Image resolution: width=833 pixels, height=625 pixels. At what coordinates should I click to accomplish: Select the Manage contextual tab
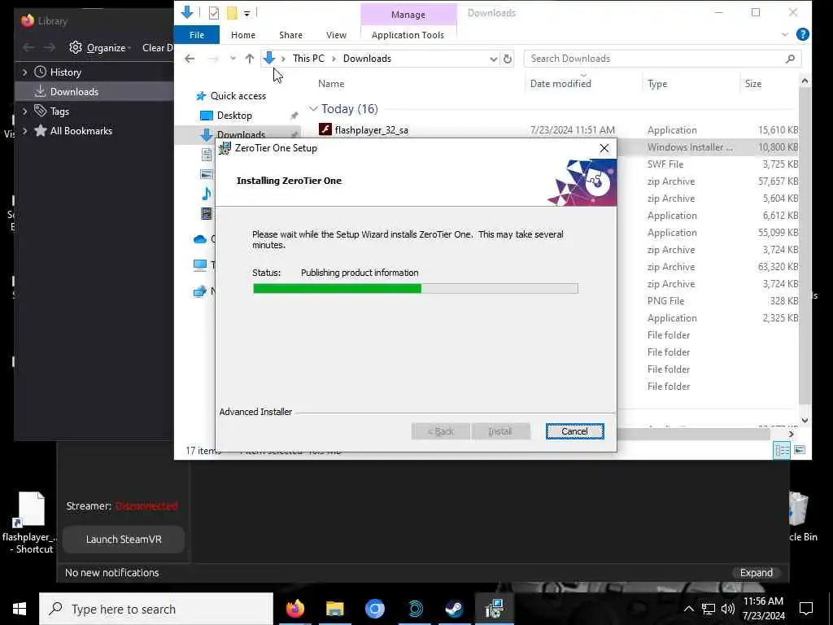[x=408, y=15]
